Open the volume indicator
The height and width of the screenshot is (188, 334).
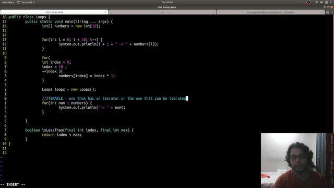[321, 2]
